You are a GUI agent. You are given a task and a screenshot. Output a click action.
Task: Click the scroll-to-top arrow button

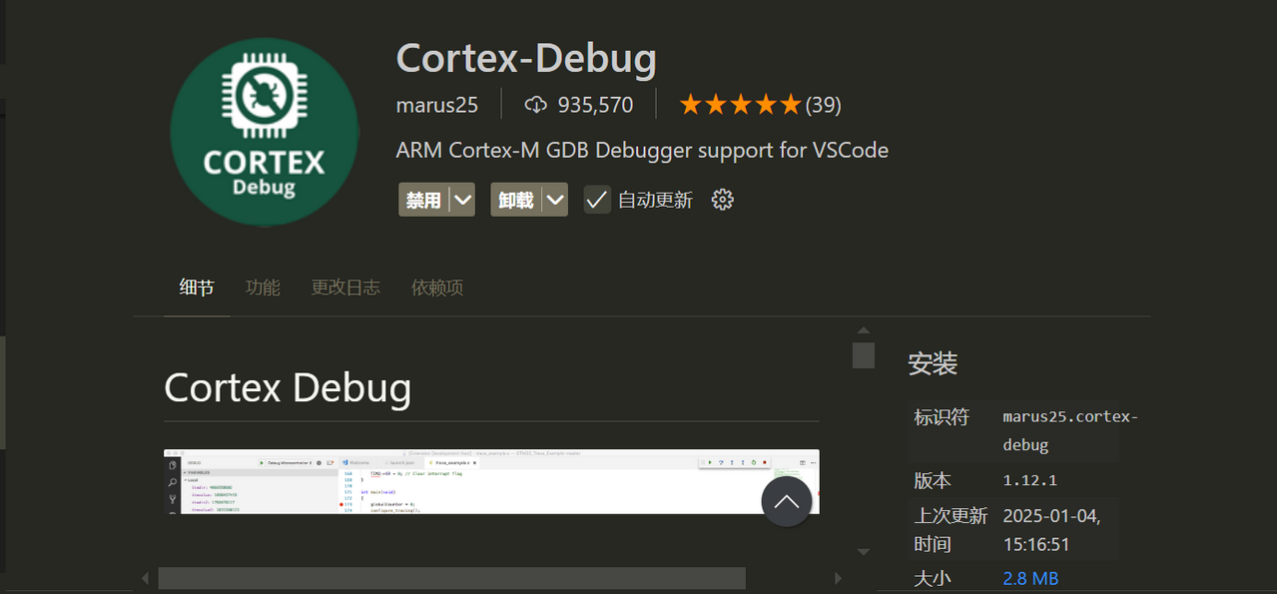787,501
